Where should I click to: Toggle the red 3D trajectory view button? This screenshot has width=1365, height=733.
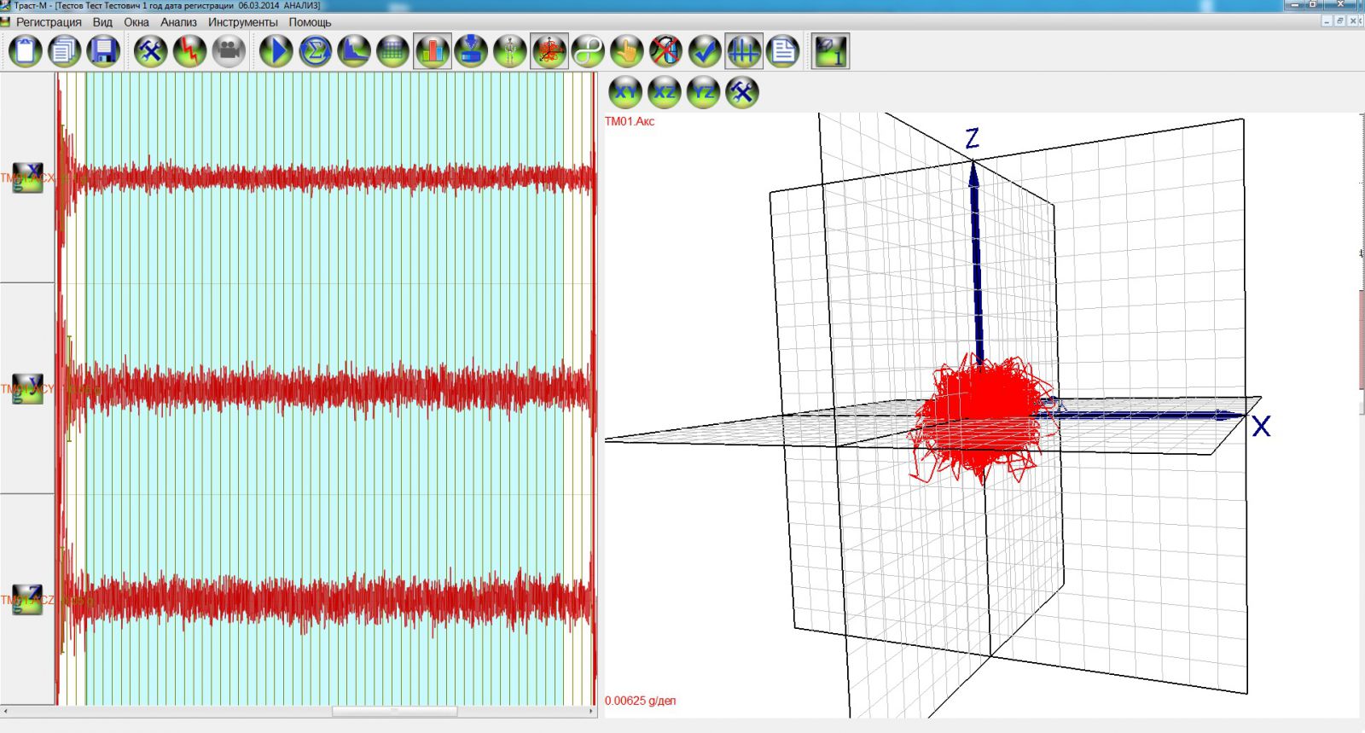click(549, 51)
